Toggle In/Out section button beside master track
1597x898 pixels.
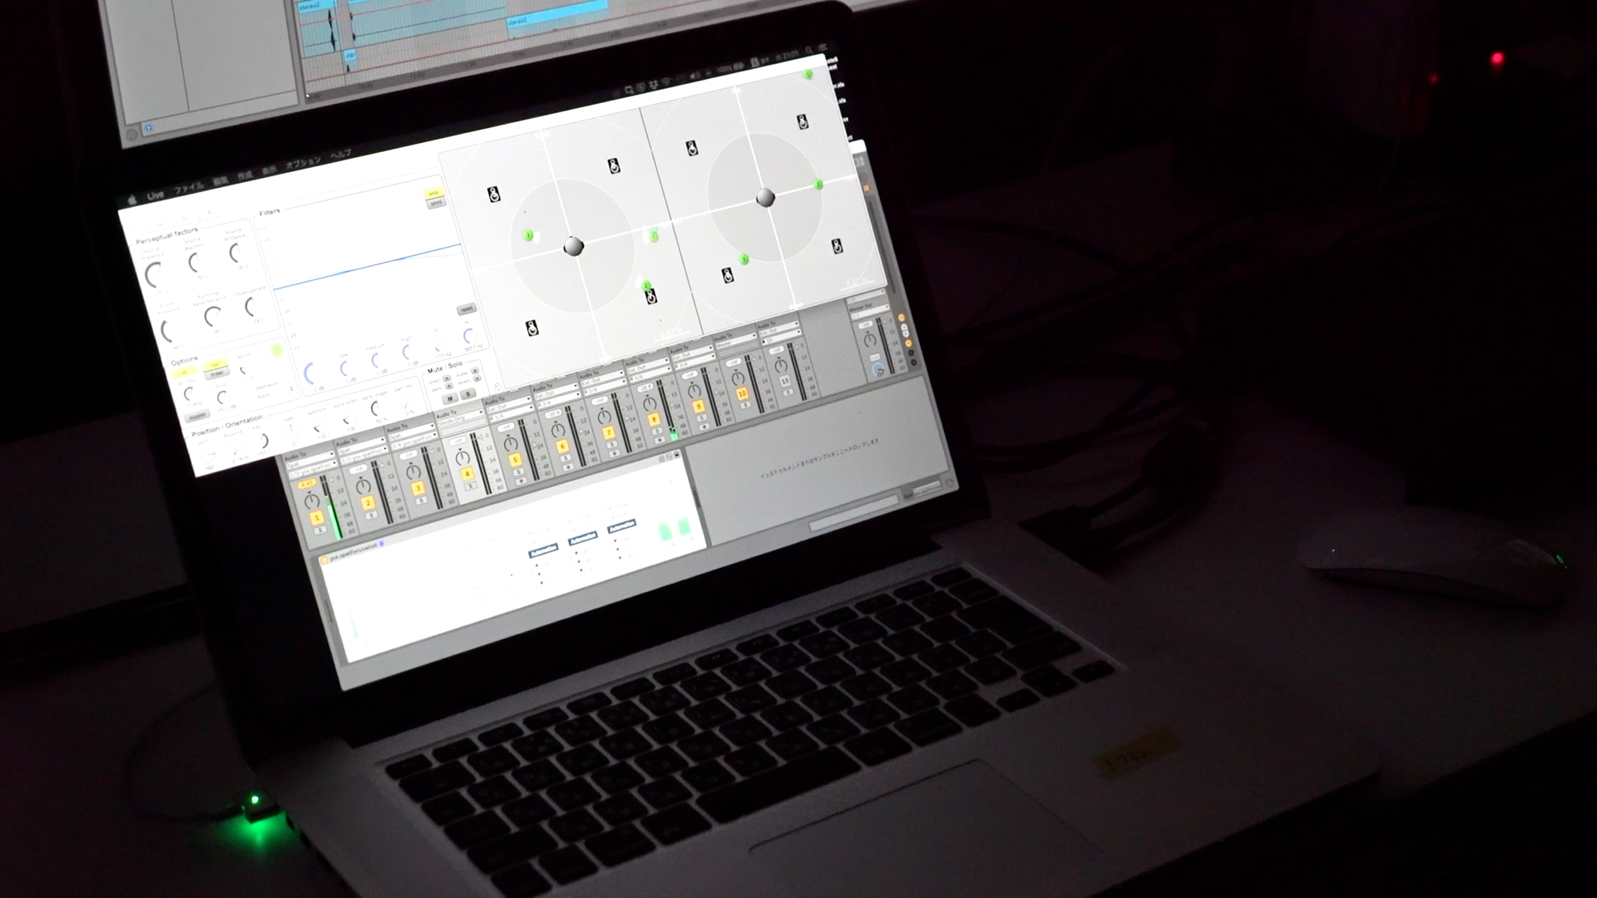click(903, 318)
